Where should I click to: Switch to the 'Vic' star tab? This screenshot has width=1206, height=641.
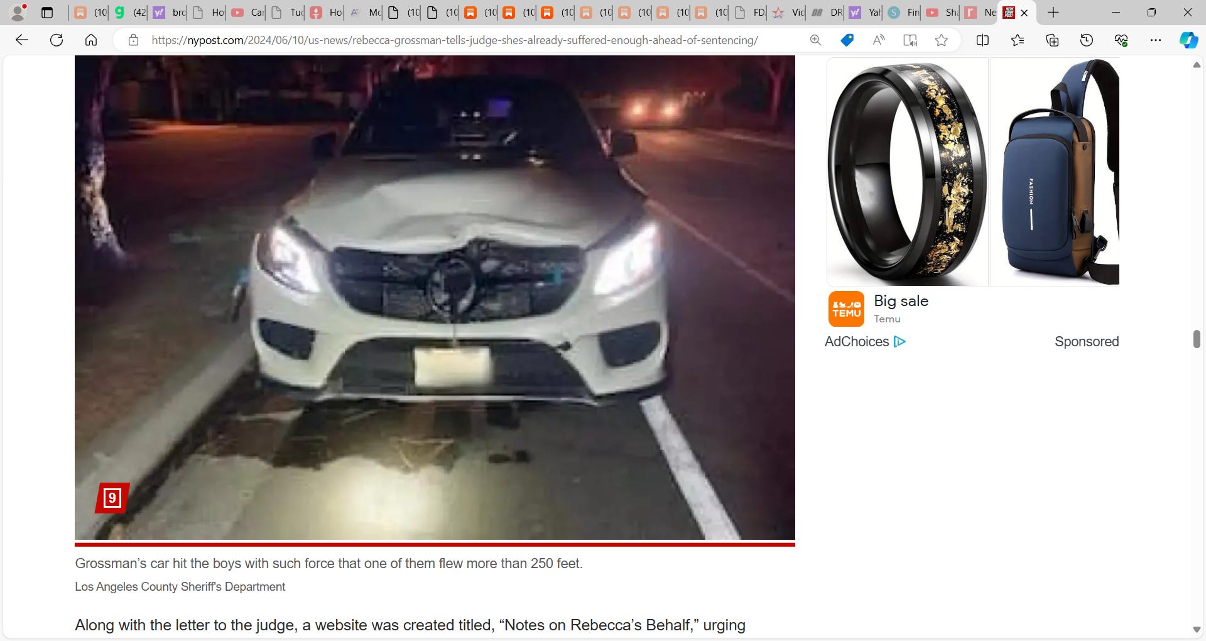(x=788, y=12)
